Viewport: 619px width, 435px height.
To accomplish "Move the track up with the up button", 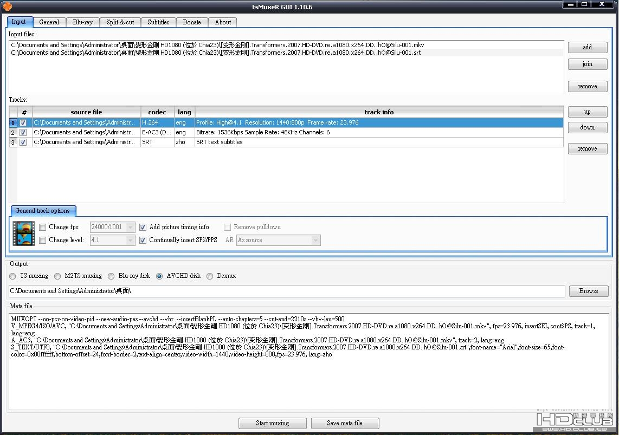I will point(588,112).
